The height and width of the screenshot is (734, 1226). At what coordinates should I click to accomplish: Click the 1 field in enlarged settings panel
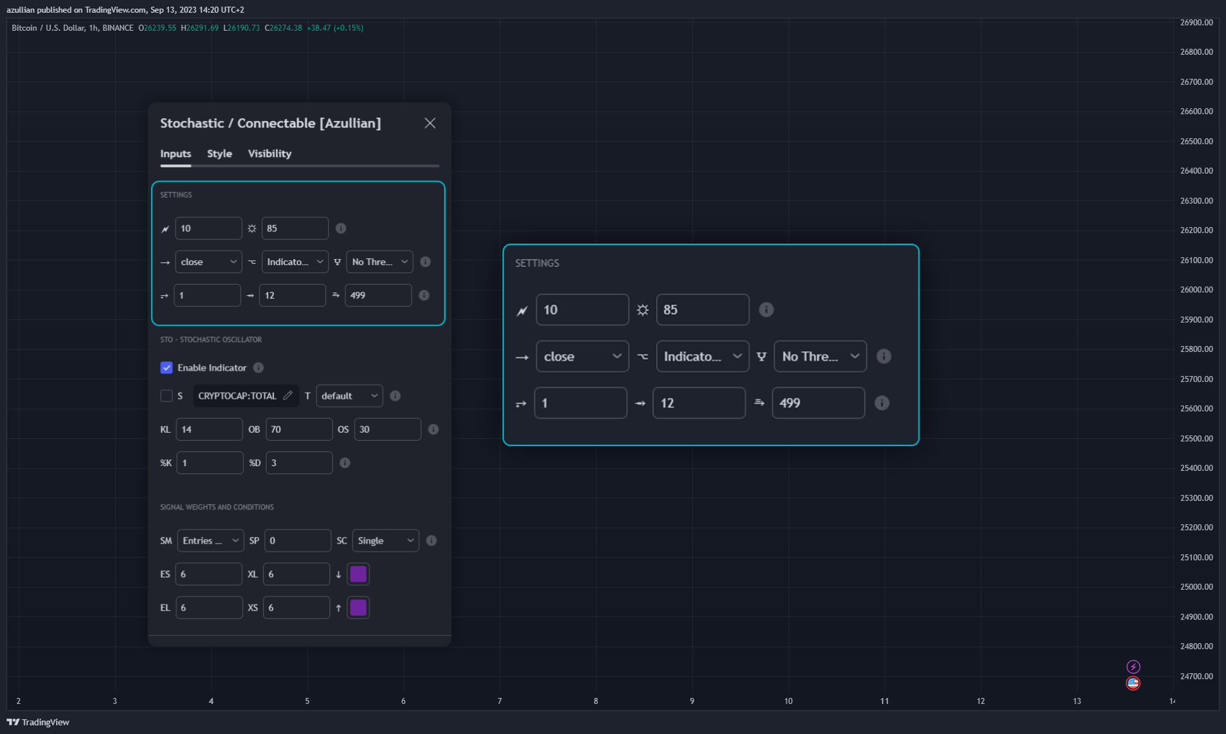click(581, 403)
